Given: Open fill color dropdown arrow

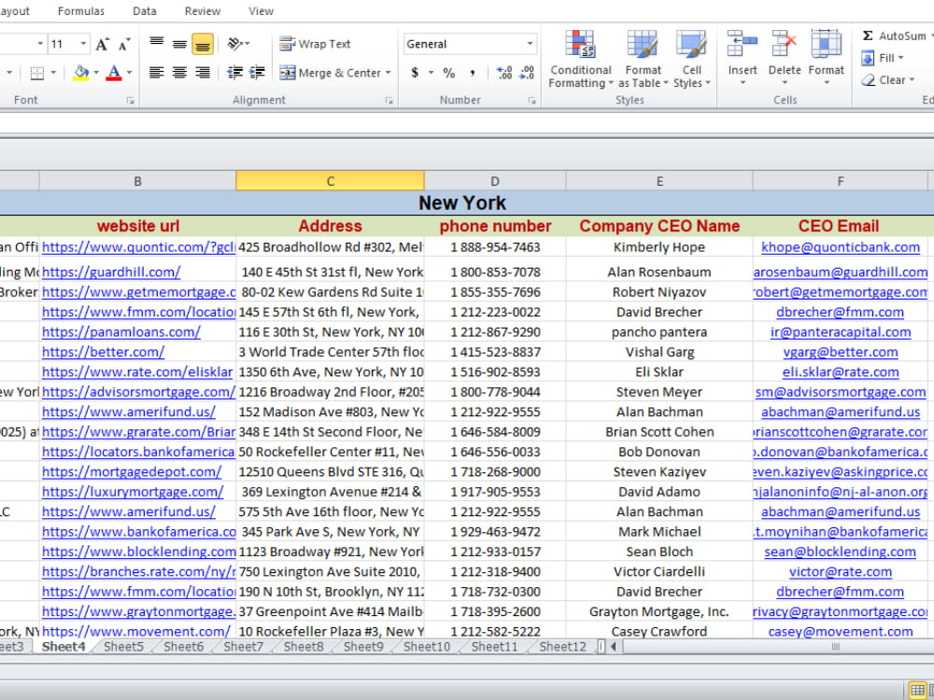Looking at the screenshot, I should pos(96,73).
